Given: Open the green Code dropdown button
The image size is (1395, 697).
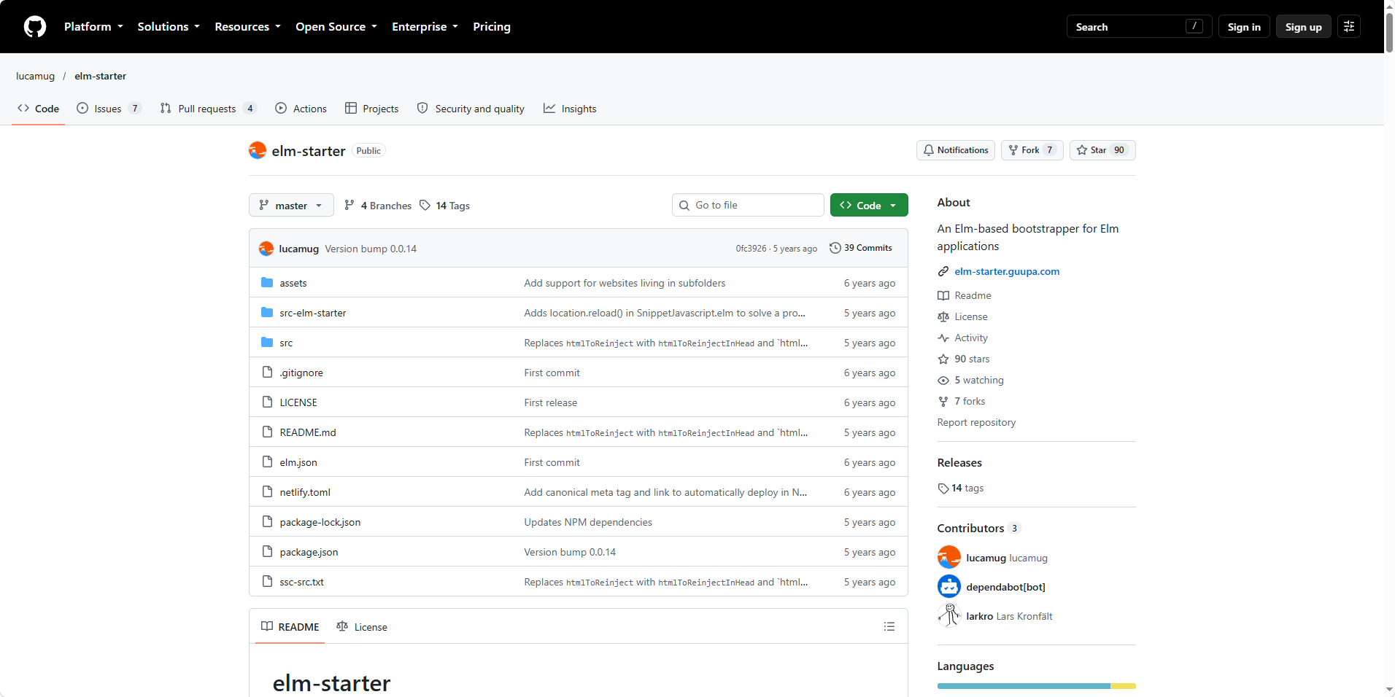Looking at the screenshot, I should (869, 205).
